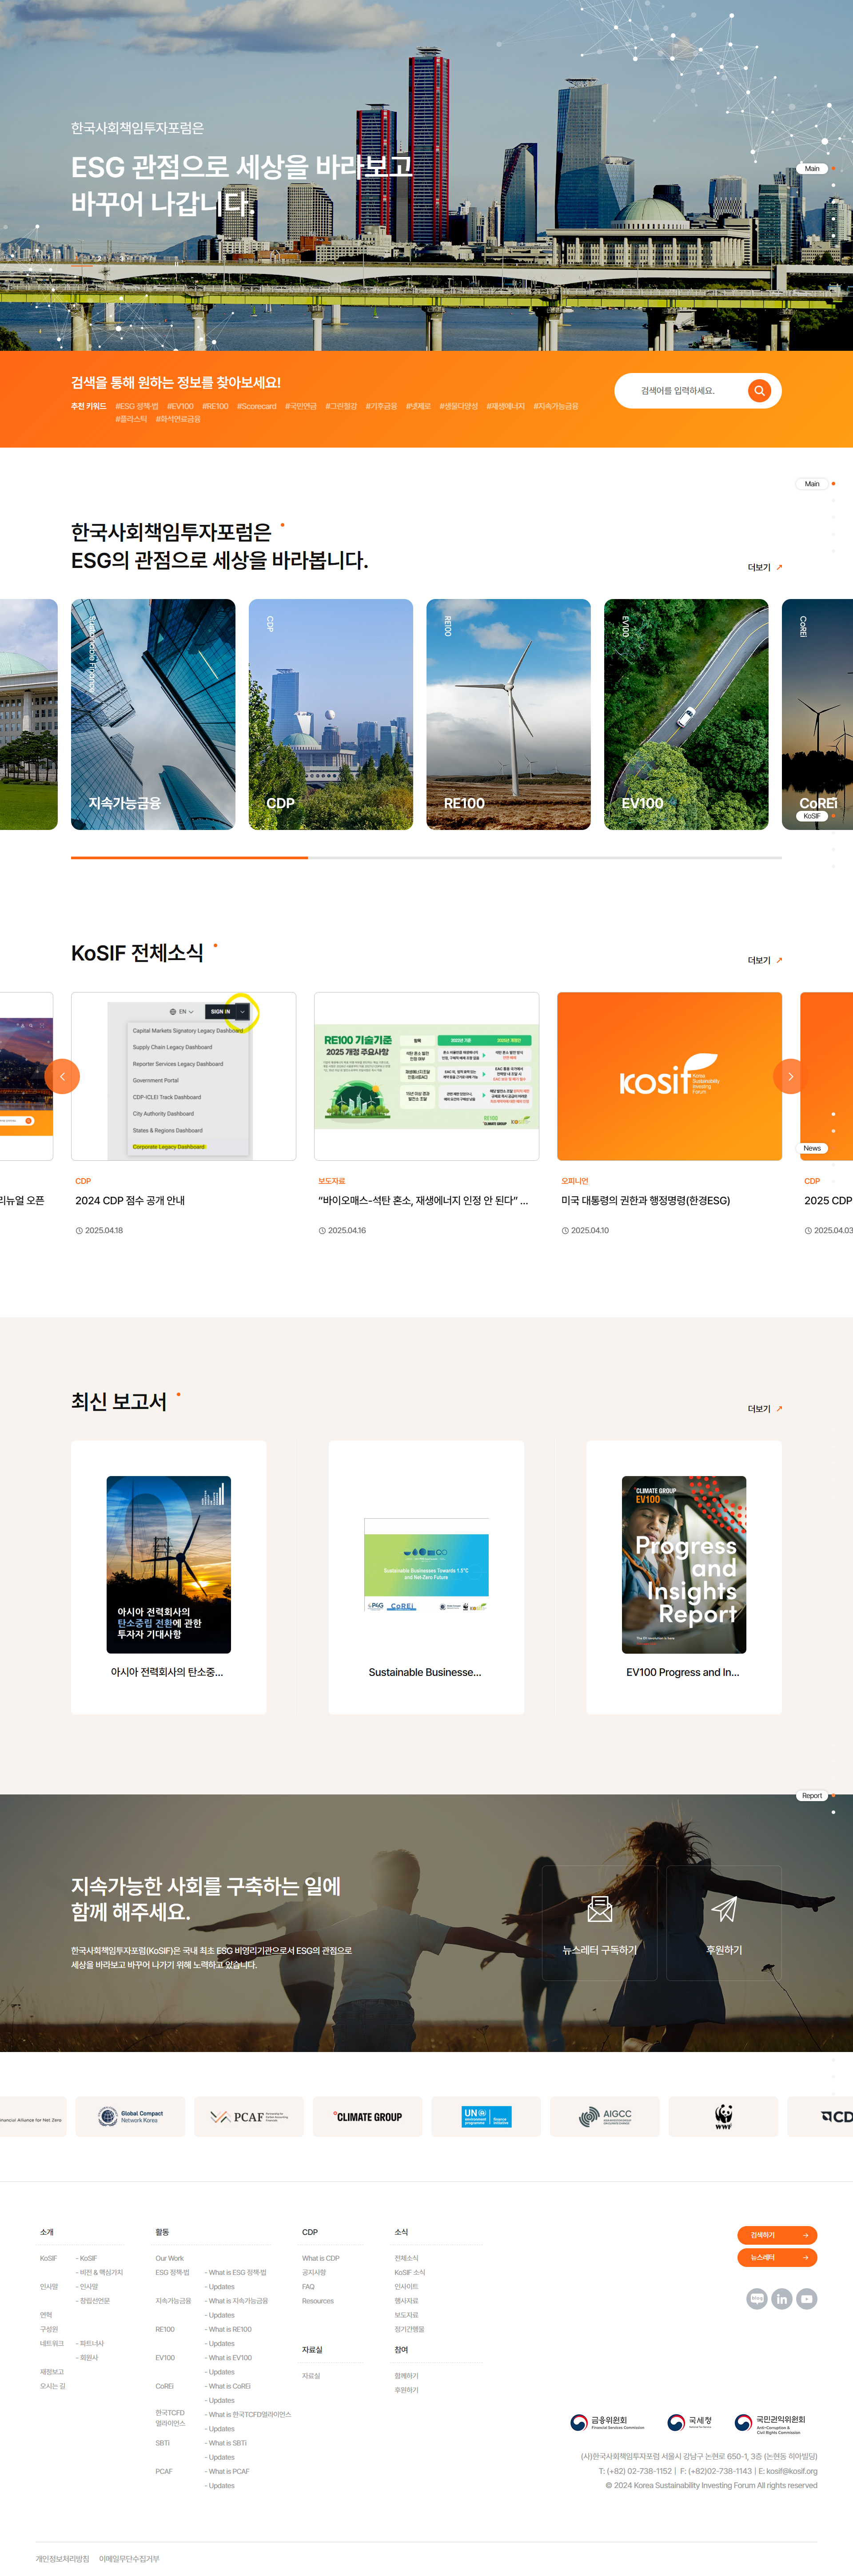Screen dimensions: 853x2576
Task: Open the EV100 Progress and Insights report
Action: 684,1577
